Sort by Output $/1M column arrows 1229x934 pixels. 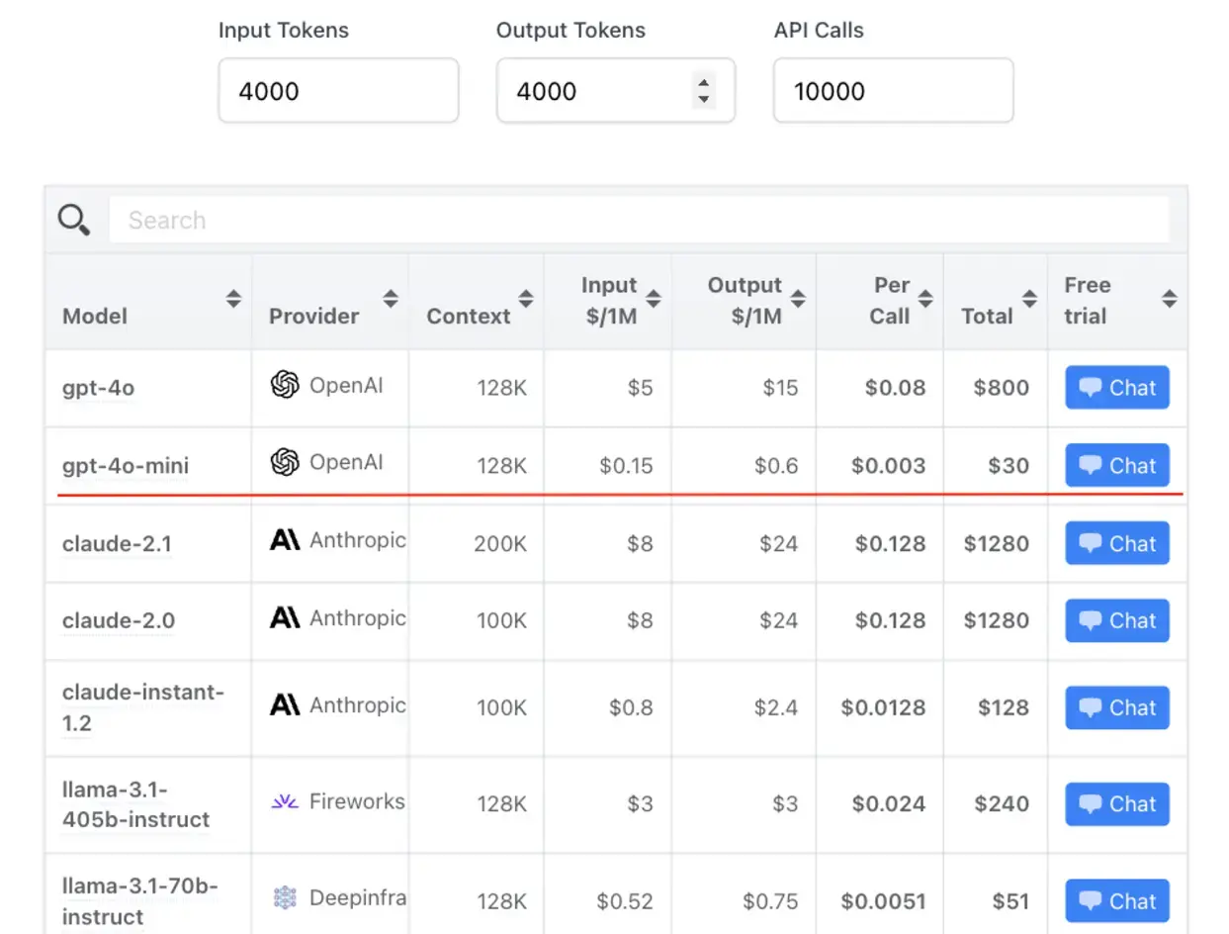point(798,299)
